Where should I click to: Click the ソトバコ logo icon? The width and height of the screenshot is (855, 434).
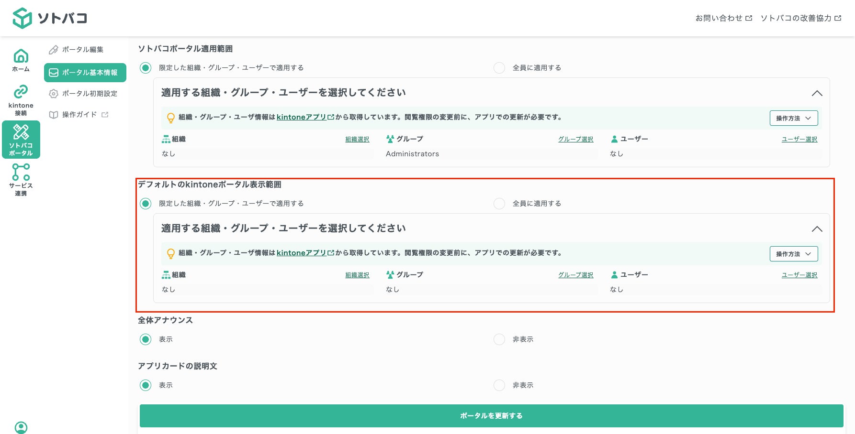coord(22,18)
